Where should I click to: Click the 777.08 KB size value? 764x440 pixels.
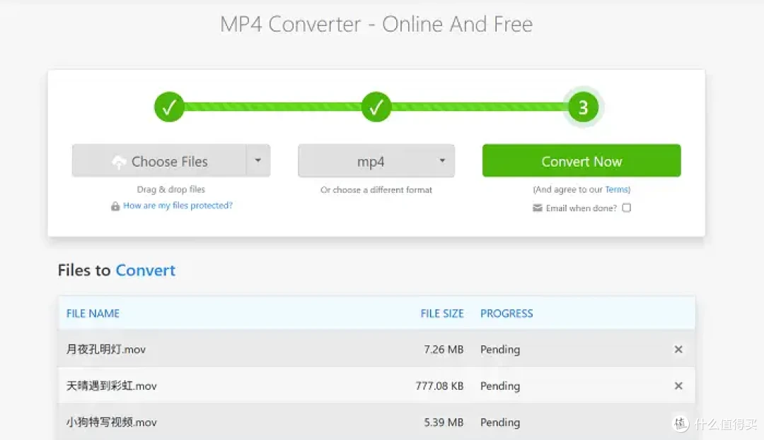point(439,386)
